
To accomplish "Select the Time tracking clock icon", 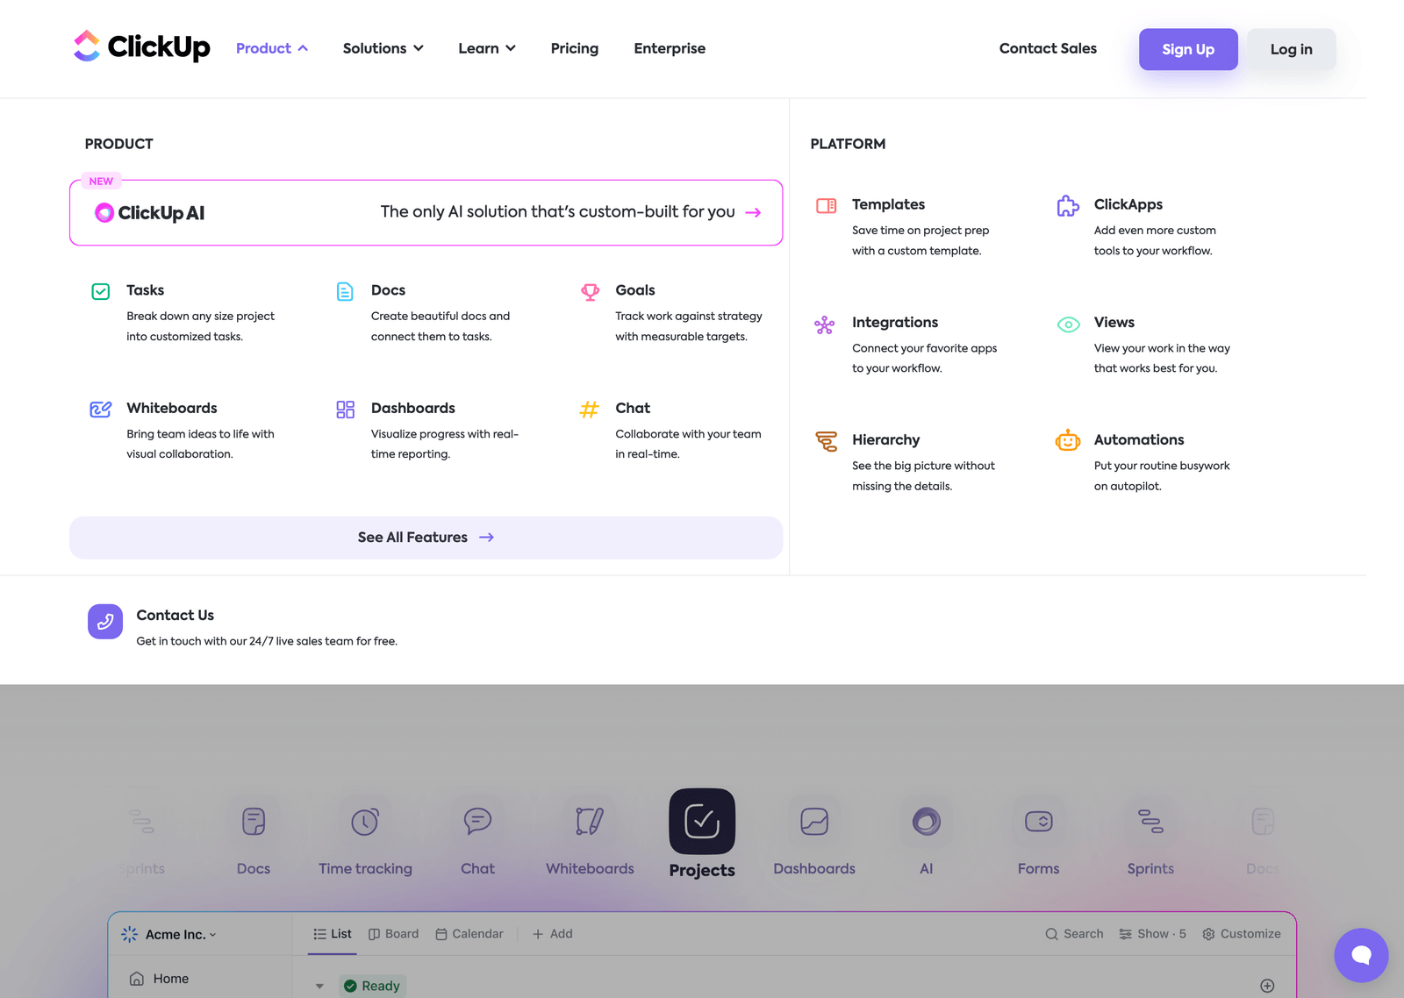I will point(365,822).
